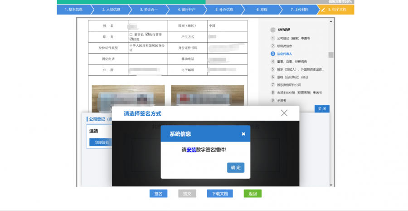Viewport: 408px width, 211px height.
Task: Open the 安装 plugin download link
Action: (191, 150)
